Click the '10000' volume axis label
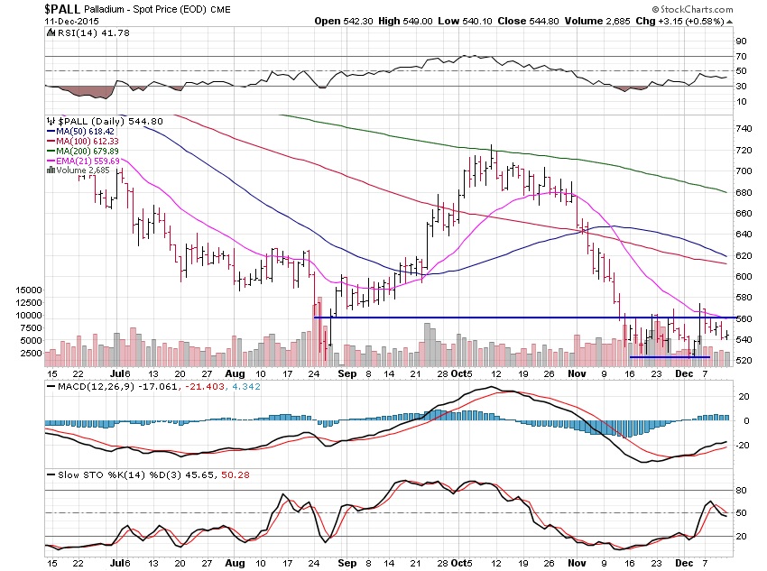 [29, 316]
